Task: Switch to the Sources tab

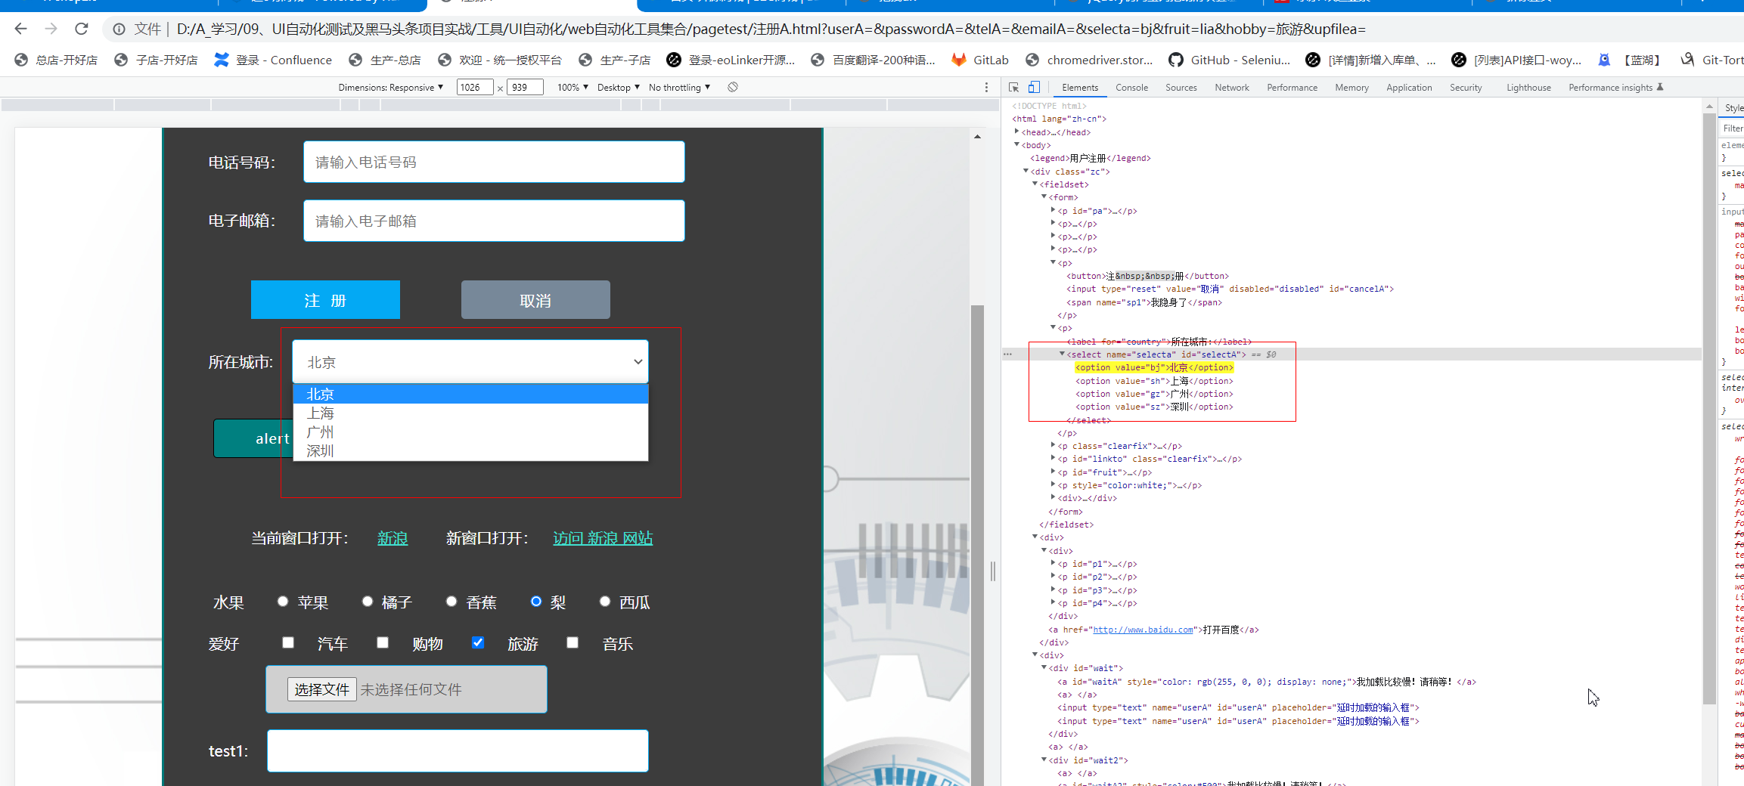Action: [1181, 88]
